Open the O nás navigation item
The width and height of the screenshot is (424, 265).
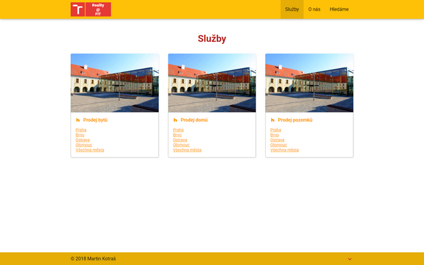pyautogui.click(x=314, y=9)
